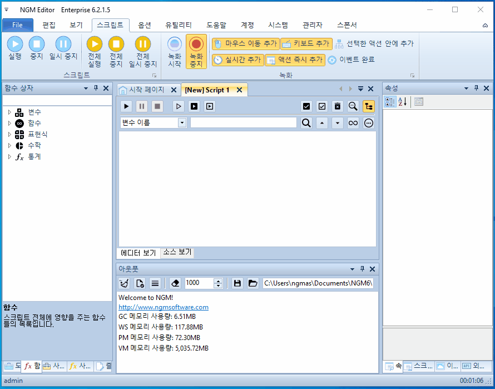Click filled checkbox check-all icon
The width and height of the screenshot is (495, 389).
[306, 106]
